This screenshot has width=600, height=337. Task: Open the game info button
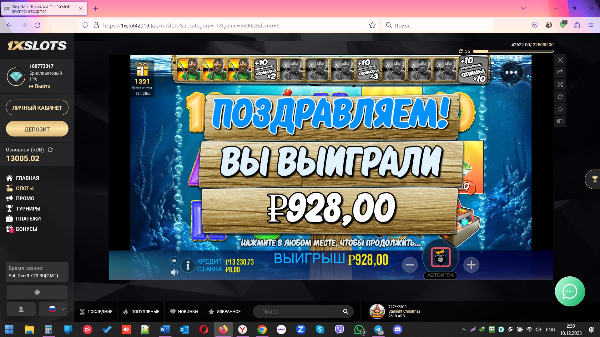188,266
